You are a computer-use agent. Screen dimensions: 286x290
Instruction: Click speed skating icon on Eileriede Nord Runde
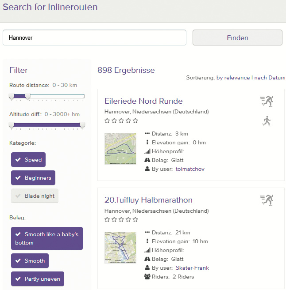tap(267, 102)
